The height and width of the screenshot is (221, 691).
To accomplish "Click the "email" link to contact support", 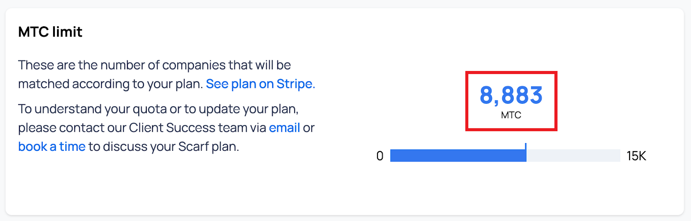I will coord(284,128).
